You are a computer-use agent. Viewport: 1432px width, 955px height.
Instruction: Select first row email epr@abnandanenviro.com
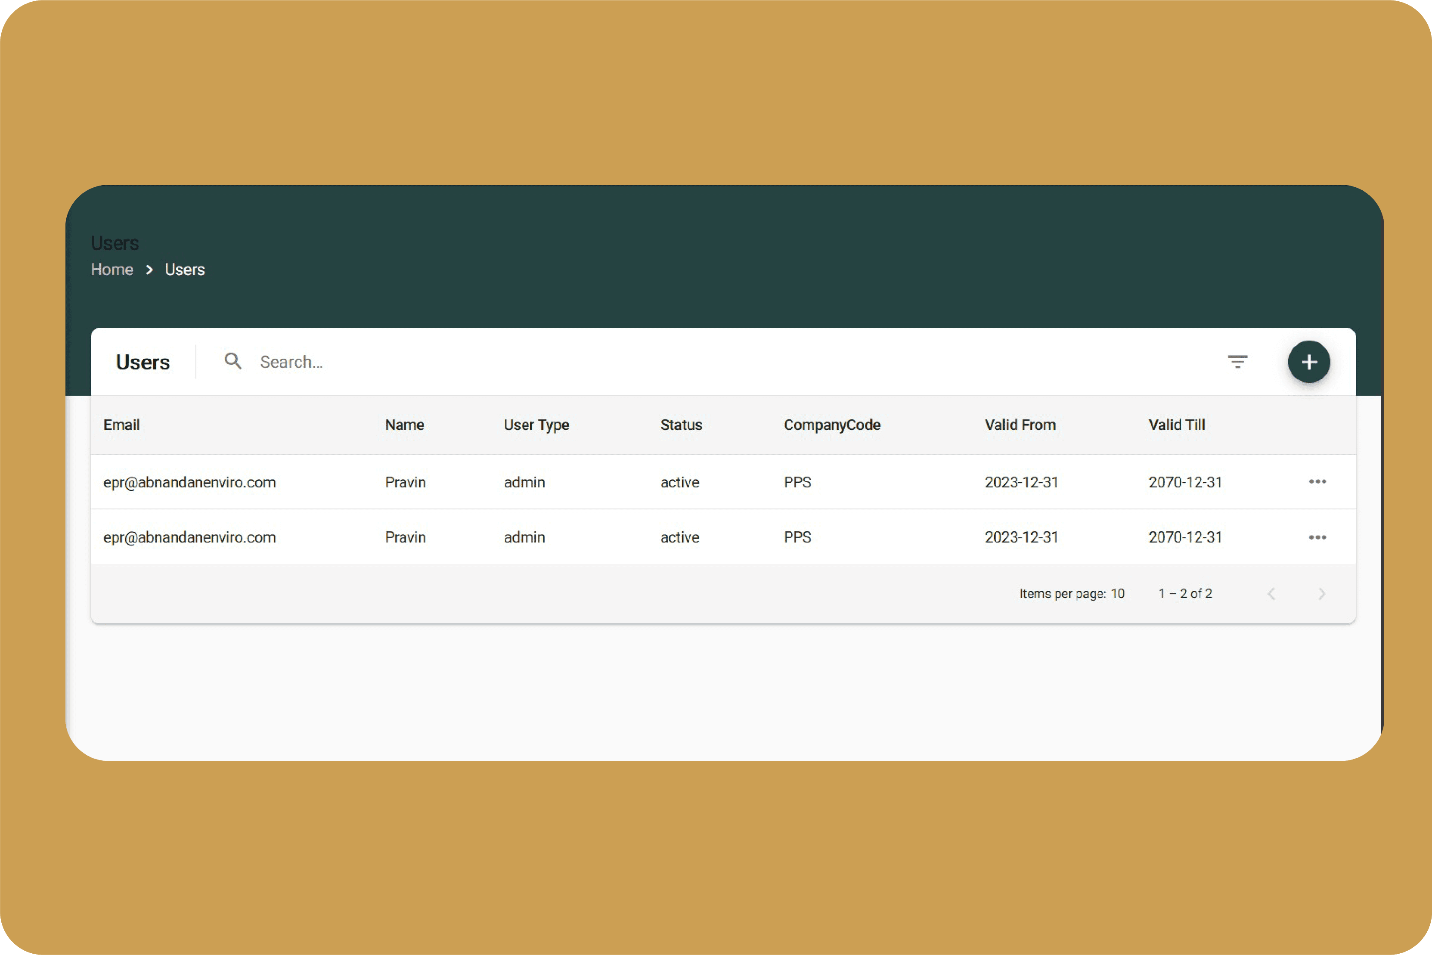[189, 482]
